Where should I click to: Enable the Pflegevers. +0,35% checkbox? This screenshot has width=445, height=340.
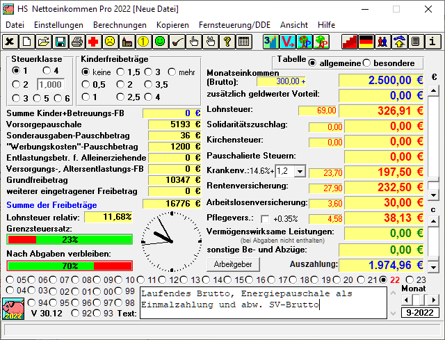coord(264,218)
